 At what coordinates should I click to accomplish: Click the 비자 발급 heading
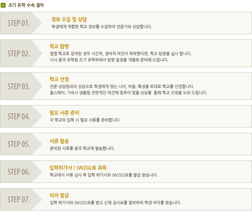(x=60, y=195)
